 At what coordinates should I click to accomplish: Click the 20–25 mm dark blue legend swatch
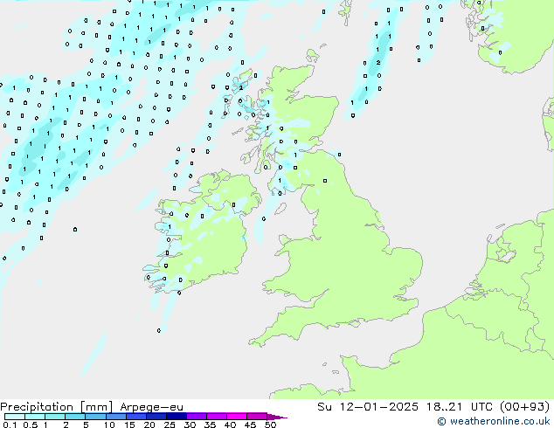(x=156, y=417)
